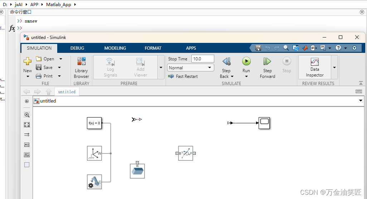Switch to the SIMULATION tab
The image size is (367, 199).
(39, 48)
